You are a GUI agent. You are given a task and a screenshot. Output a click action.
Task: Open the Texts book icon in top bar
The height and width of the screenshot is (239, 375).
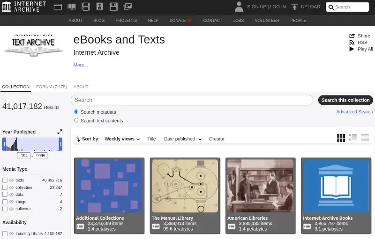[72, 7]
